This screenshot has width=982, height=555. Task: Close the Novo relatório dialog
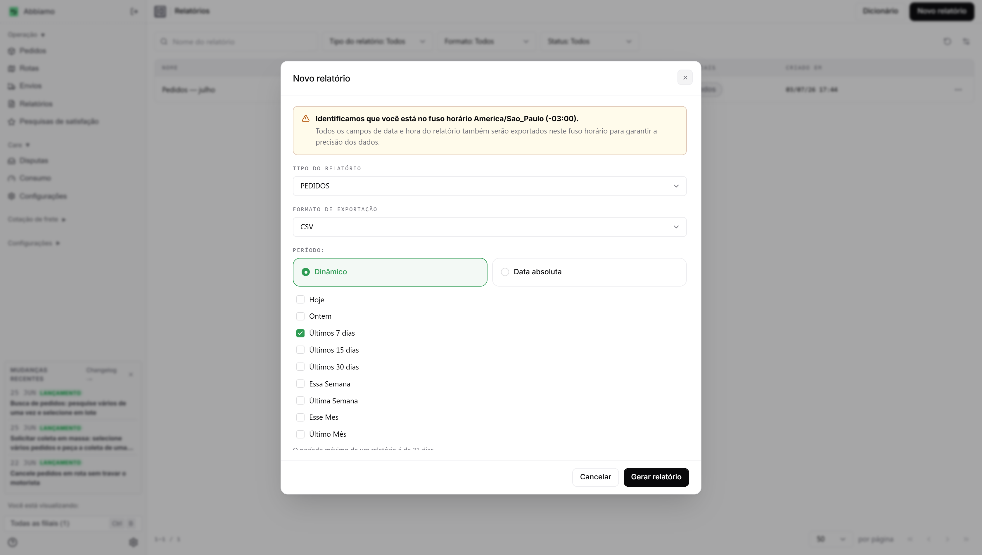(x=685, y=77)
